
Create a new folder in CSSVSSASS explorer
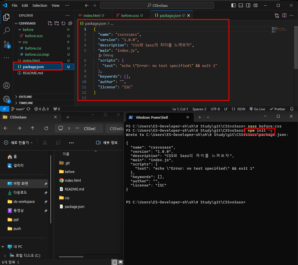tap(57, 23)
